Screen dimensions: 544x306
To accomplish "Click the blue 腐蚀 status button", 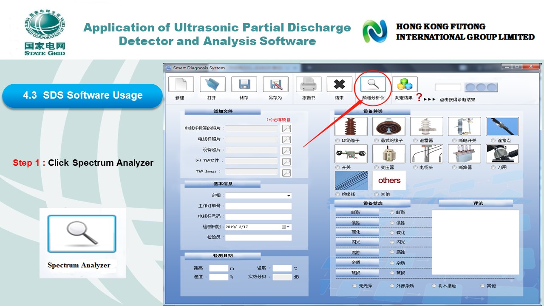I will 357,252.
